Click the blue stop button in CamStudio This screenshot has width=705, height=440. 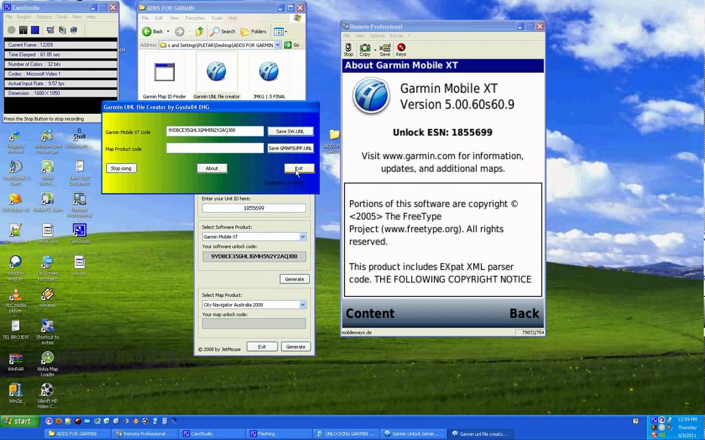point(35,30)
